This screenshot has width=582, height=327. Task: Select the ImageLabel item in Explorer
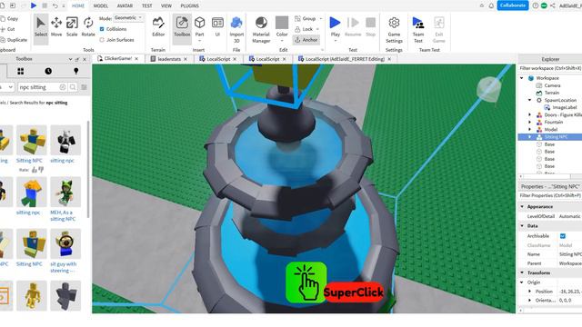[x=564, y=107]
